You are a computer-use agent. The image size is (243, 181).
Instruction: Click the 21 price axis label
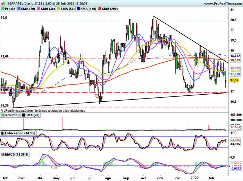point(232,10)
